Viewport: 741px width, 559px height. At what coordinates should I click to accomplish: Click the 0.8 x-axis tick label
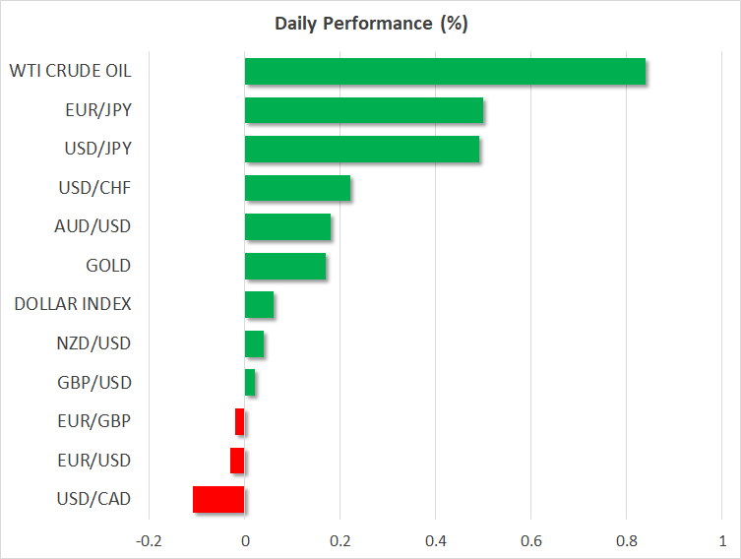tap(626, 541)
